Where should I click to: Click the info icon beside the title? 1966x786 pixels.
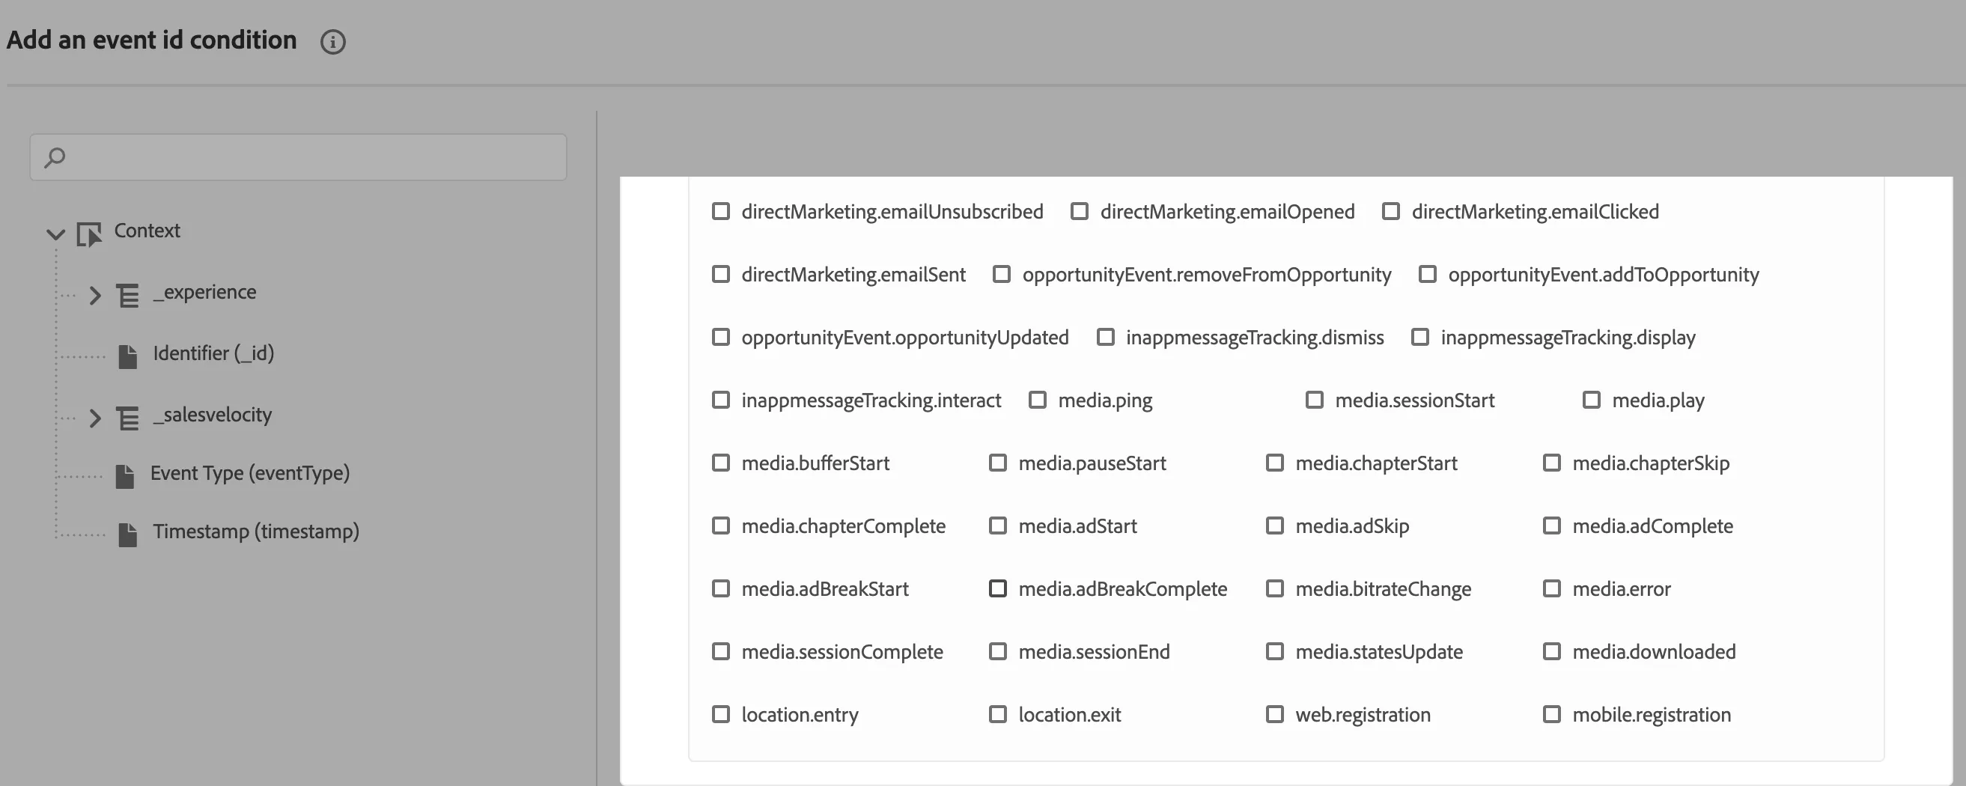[332, 41]
